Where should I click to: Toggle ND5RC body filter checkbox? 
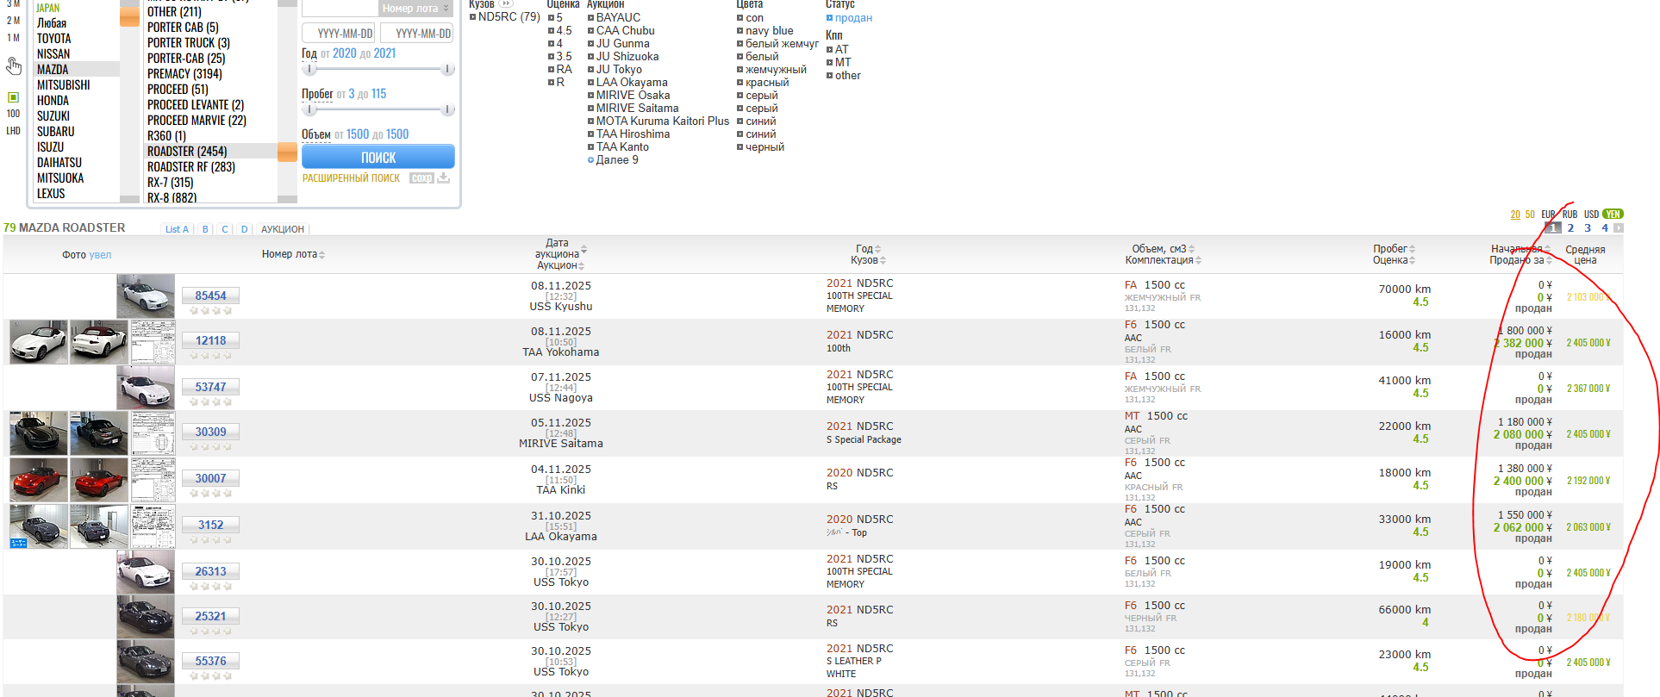pos(472,17)
